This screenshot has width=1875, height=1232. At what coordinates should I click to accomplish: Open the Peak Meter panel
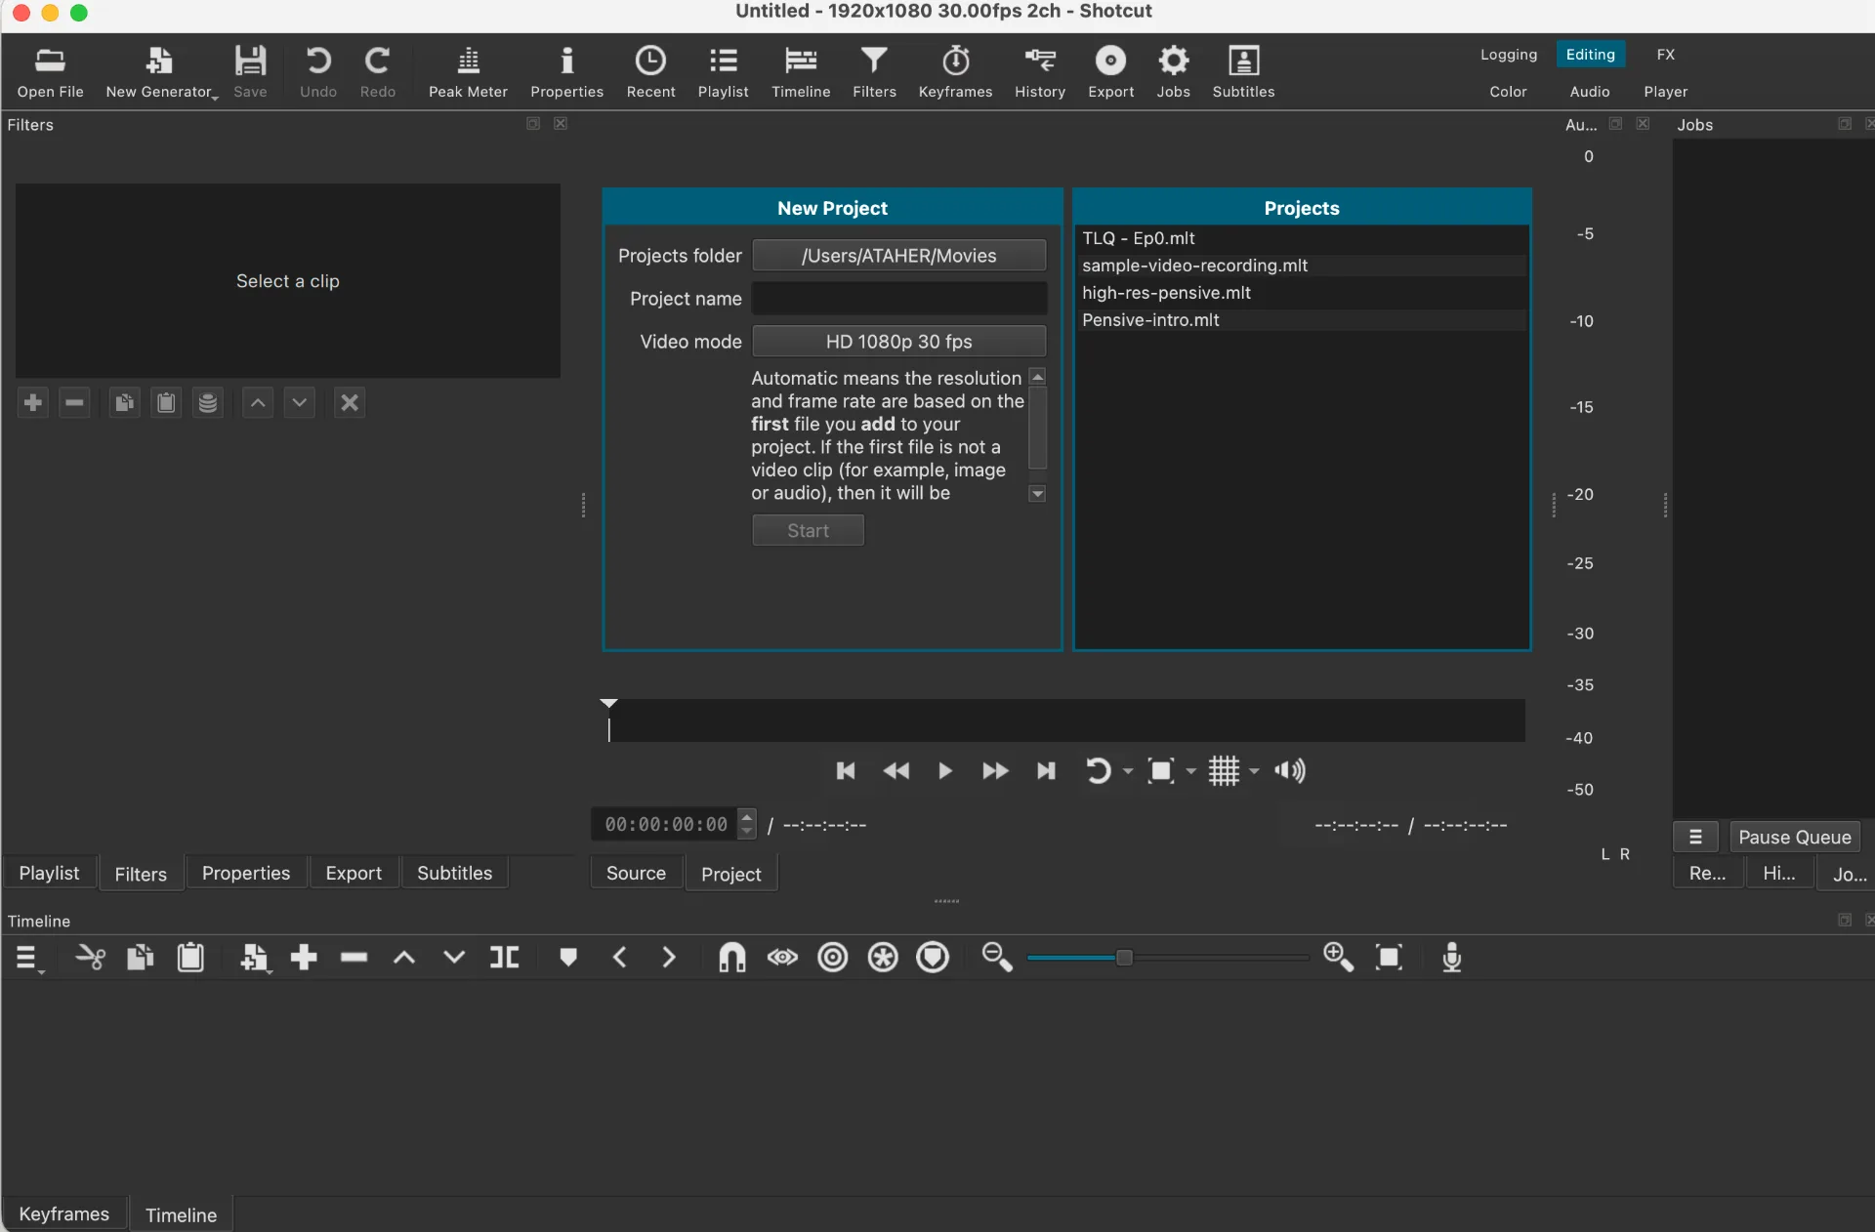tap(468, 71)
